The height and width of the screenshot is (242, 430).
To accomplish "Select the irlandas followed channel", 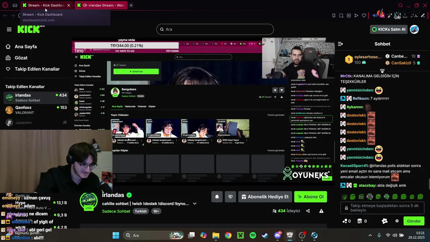I will [x=36, y=97].
